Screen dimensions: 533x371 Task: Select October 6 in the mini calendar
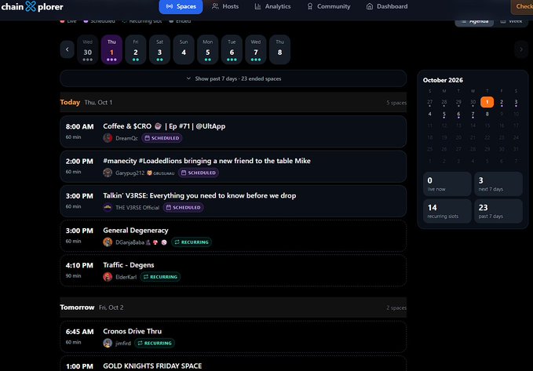coord(458,115)
